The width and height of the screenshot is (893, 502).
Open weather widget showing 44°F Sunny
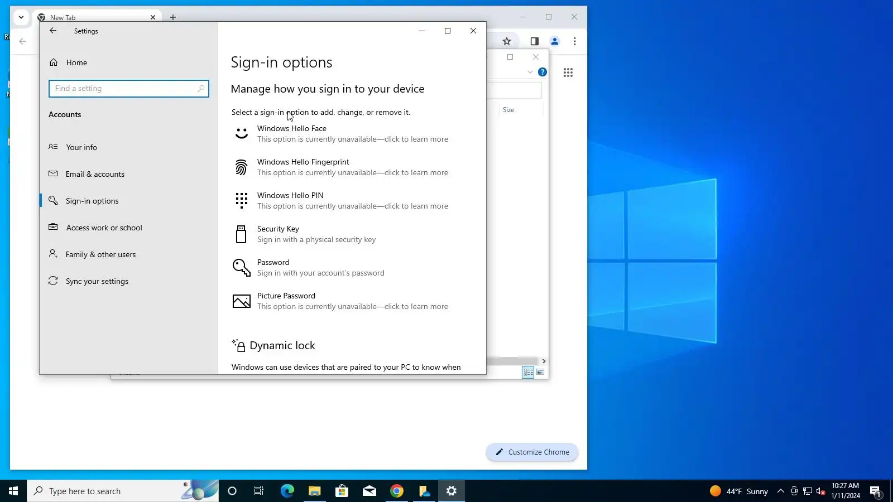pyautogui.click(x=739, y=491)
